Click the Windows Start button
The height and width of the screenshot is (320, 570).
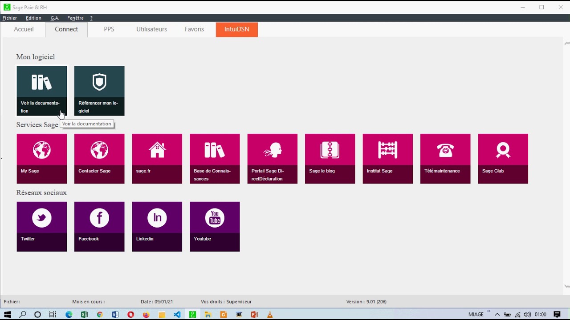tap(8, 315)
